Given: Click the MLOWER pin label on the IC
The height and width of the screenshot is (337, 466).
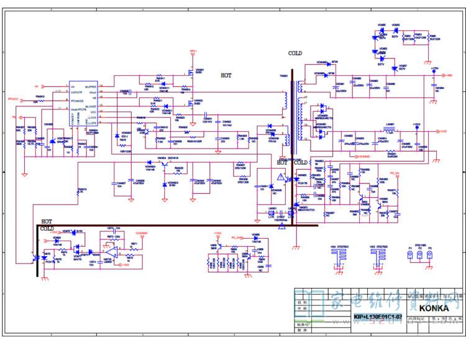Looking at the screenshot, I should (x=90, y=106).
